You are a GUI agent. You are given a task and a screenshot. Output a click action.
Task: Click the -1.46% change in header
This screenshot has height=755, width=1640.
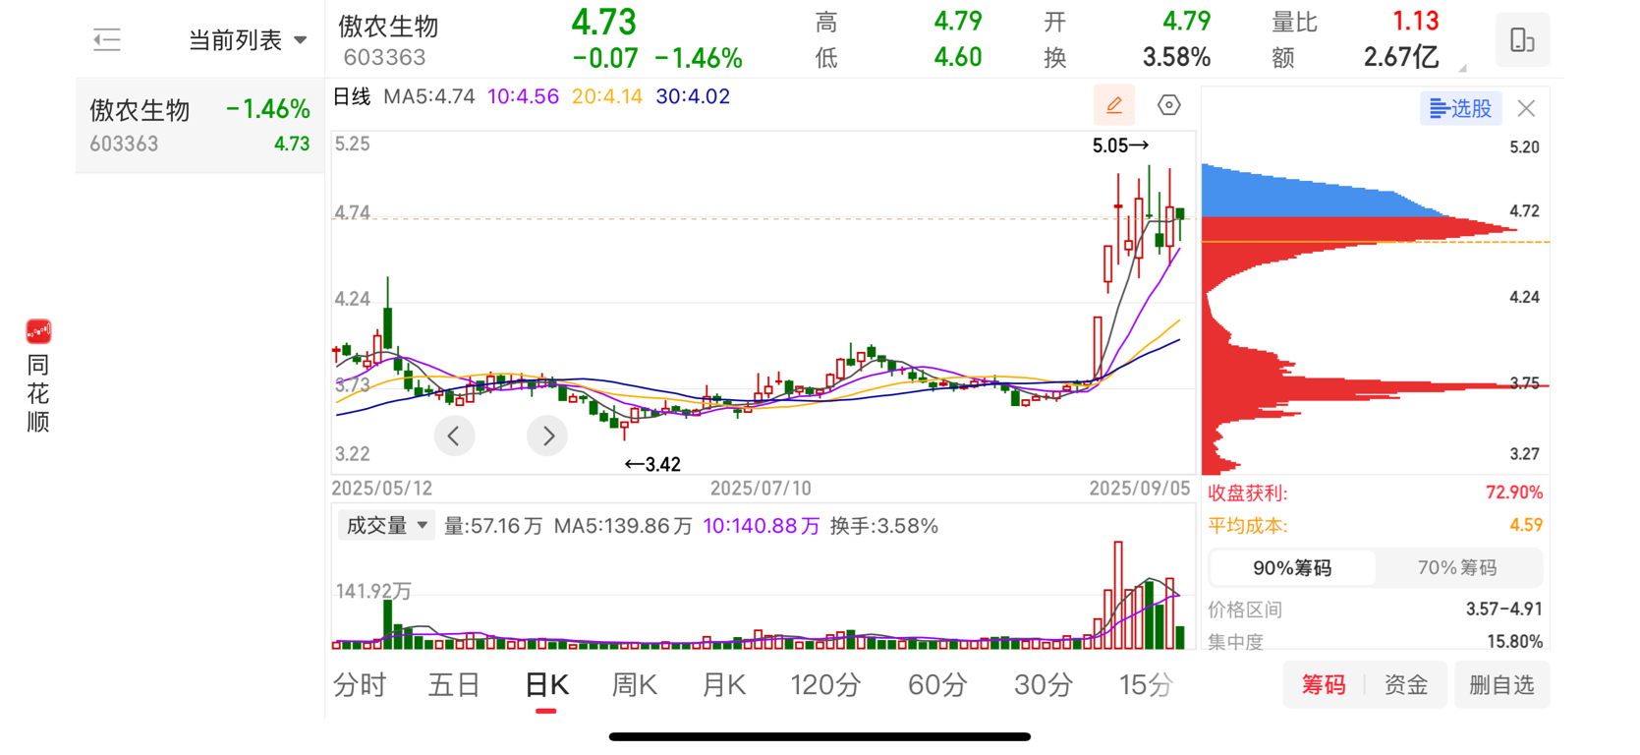click(699, 58)
